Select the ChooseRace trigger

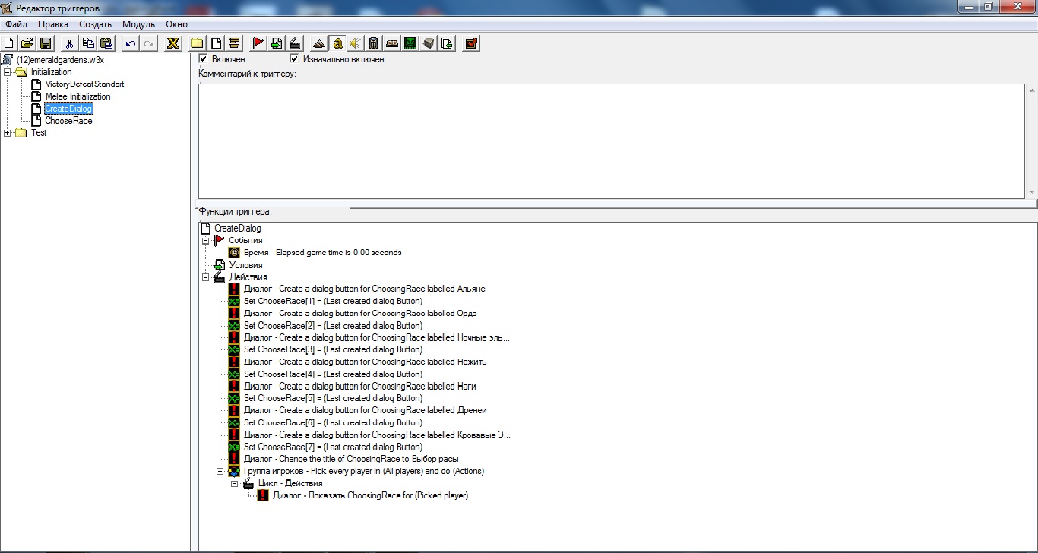click(x=68, y=121)
